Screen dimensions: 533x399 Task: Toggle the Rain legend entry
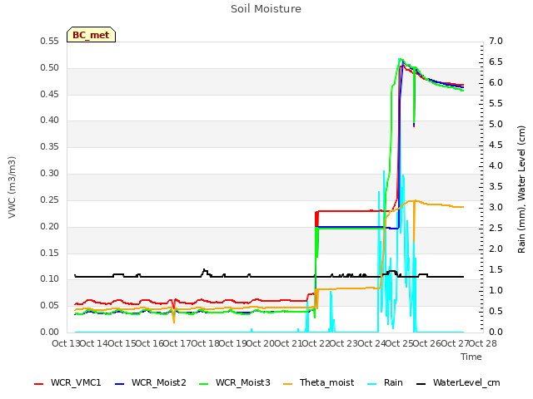click(385, 382)
